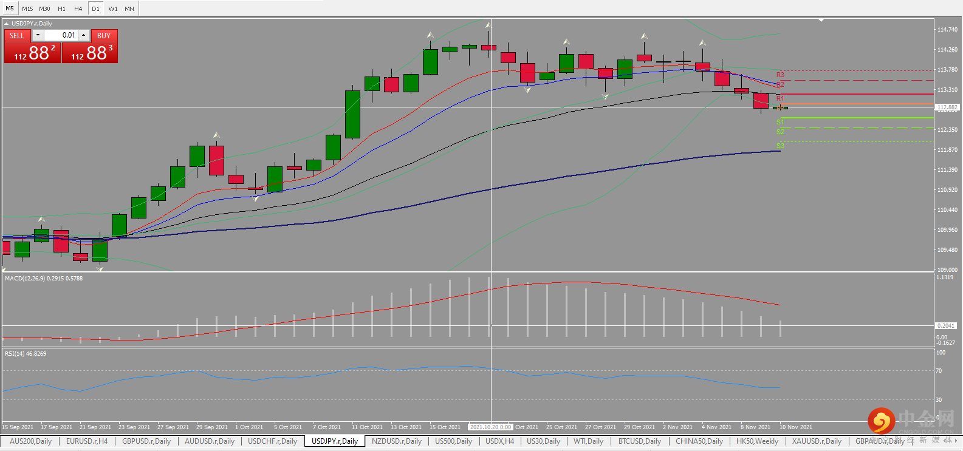The image size is (963, 451).
Task: Click the RSI 30 level label
Action: [x=939, y=400]
